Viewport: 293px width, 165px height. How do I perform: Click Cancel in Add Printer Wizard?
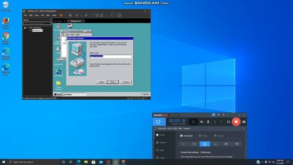(x=126, y=82)
